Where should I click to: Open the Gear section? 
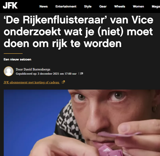(x=103, y=6)
